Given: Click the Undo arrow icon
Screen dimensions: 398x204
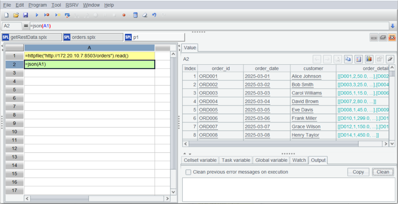Looking at the screenshot, I should pyautogui.click(x=154, y=15).
